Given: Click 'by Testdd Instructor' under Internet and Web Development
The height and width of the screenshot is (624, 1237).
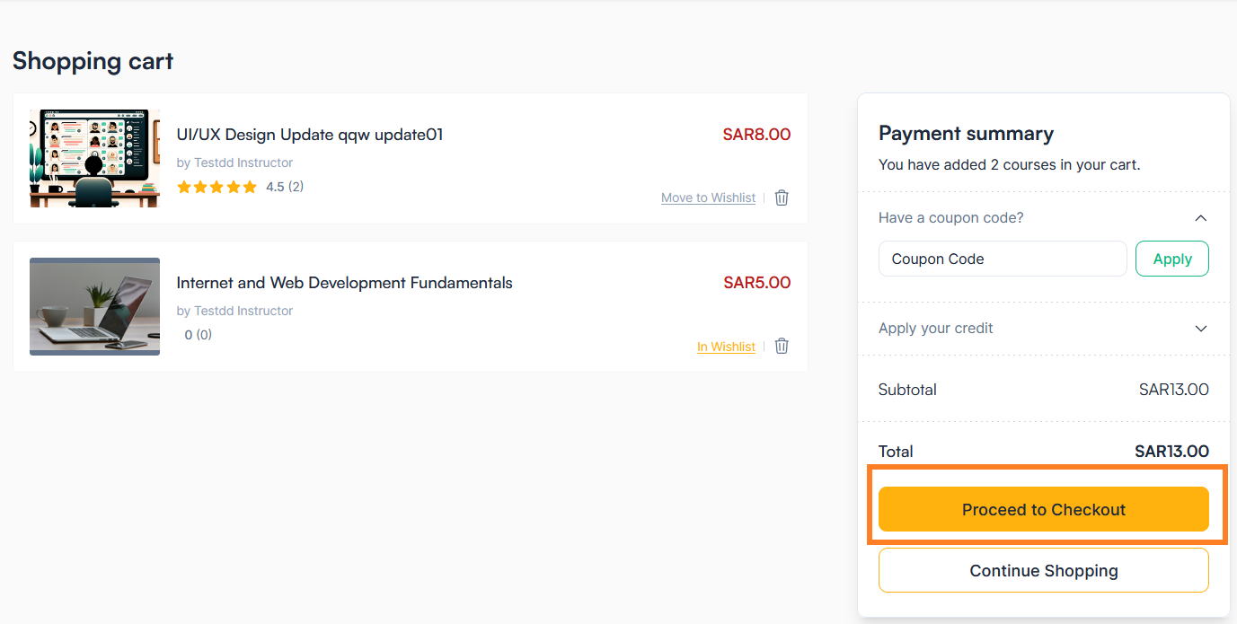Looking at the screenshot, I should [234, 311].
